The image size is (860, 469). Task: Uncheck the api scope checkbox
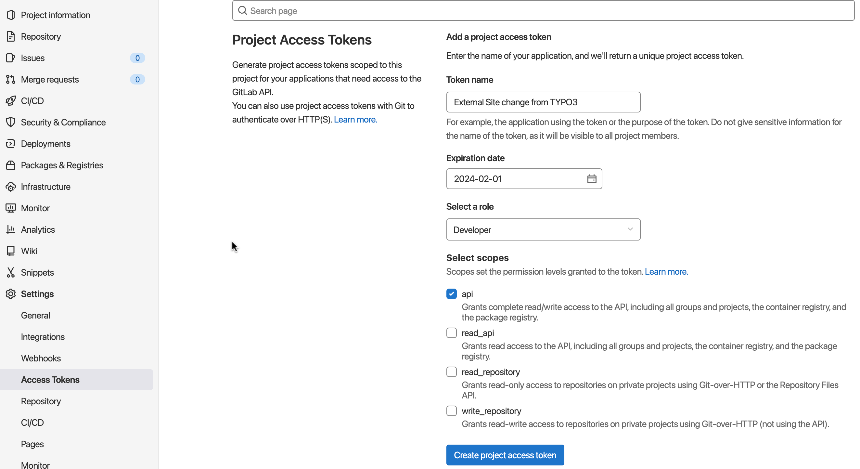[x=451, y=294]
